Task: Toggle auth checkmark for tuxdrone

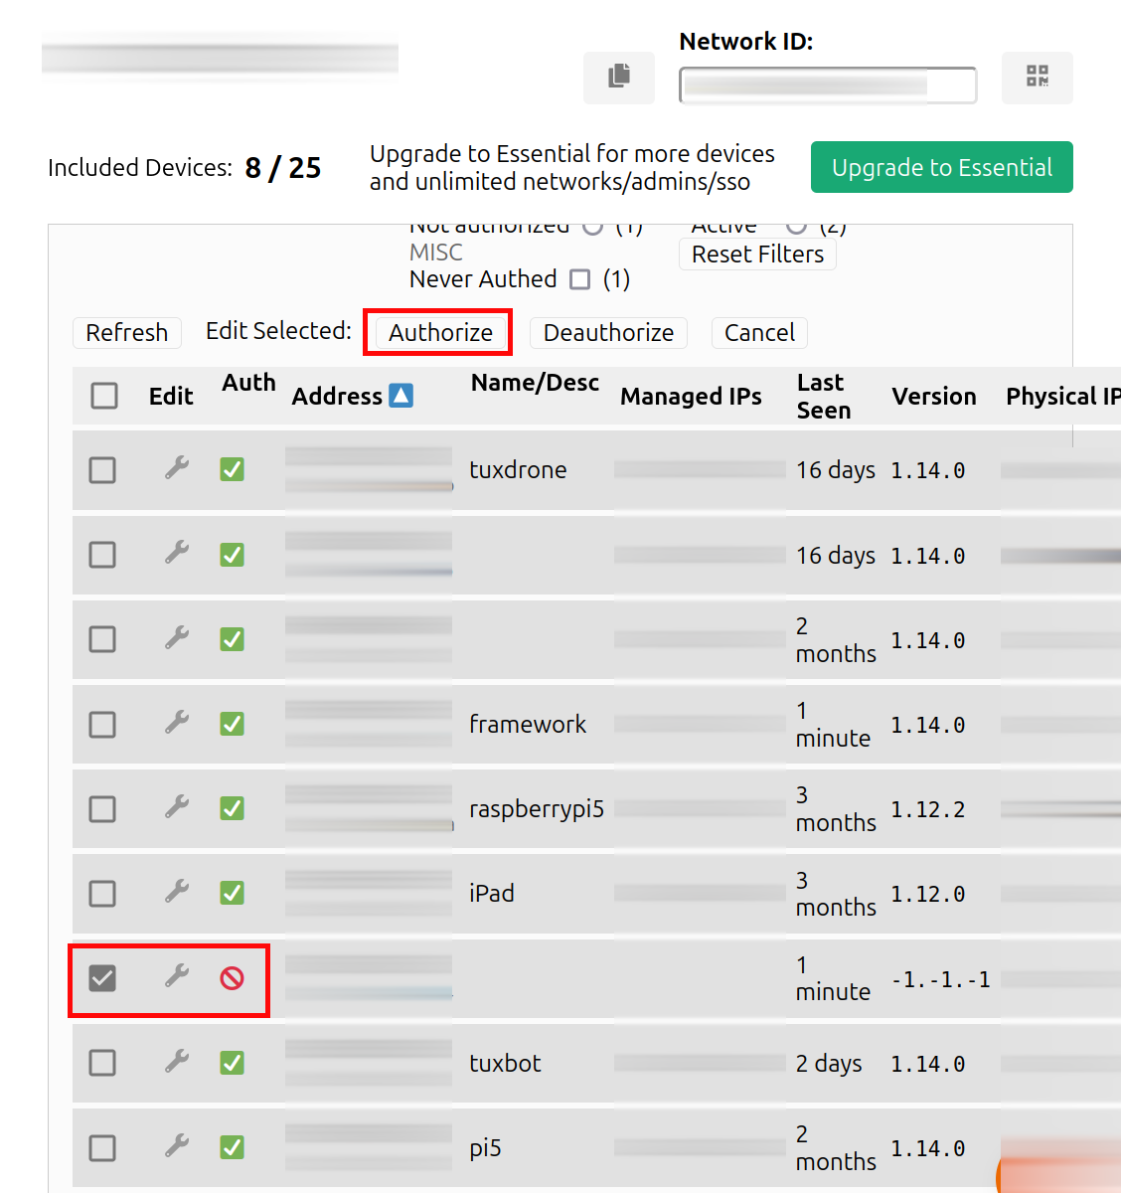Action: pyautogui.click(x=233, y=469)
